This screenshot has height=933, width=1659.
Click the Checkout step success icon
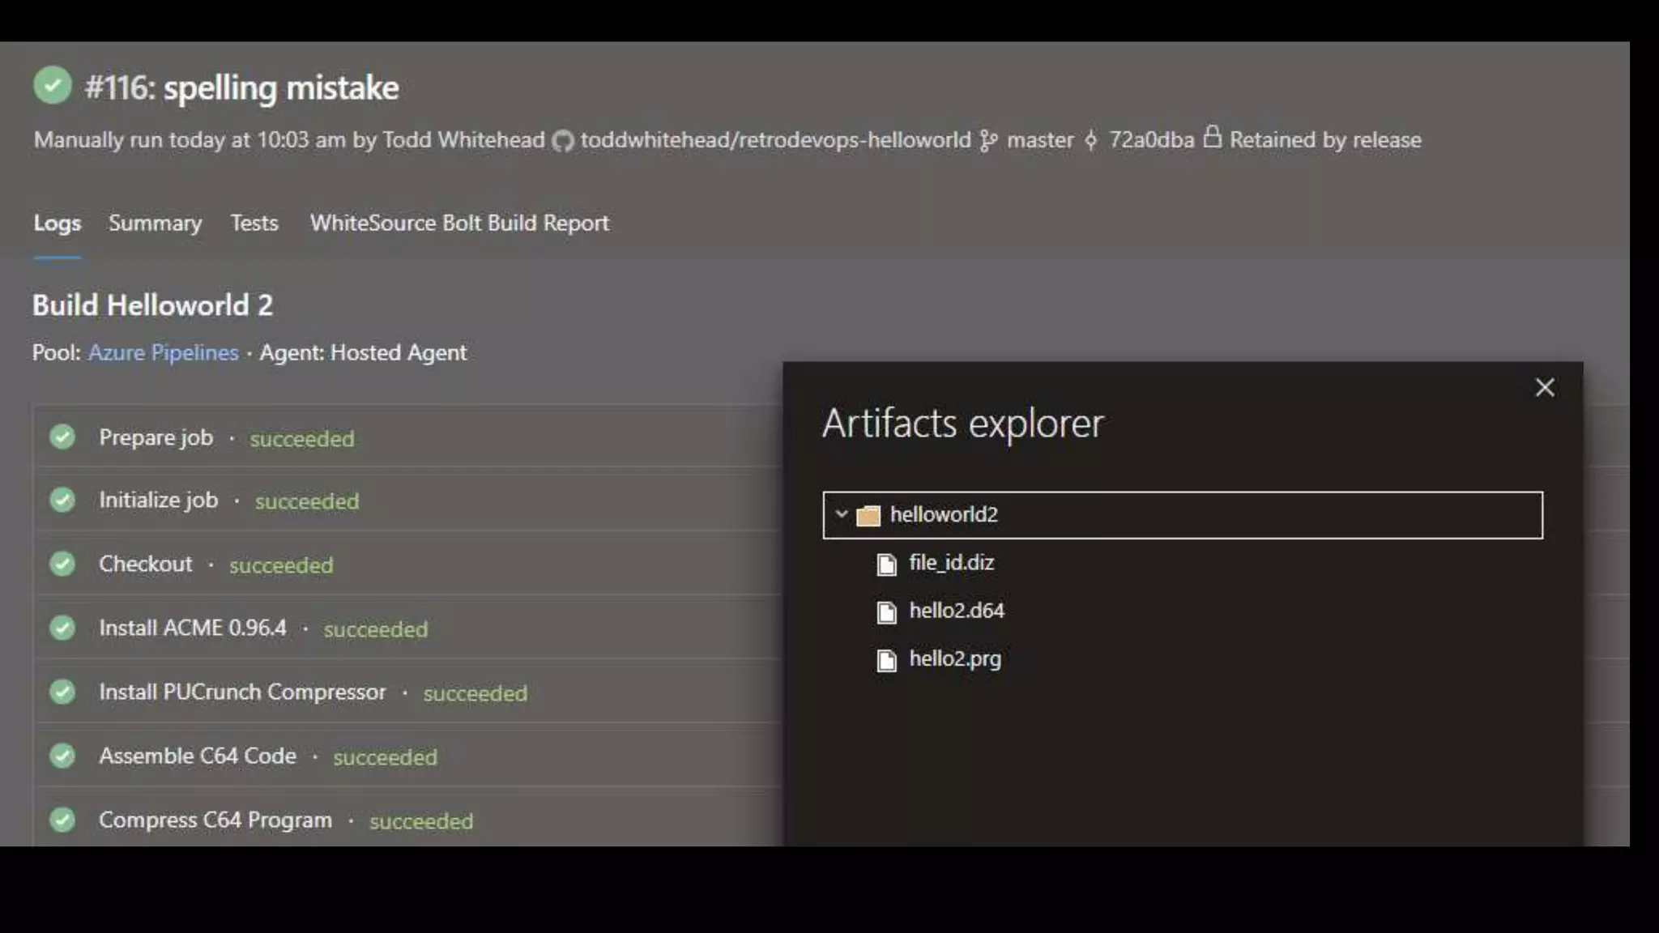click(x=62, y=564)
